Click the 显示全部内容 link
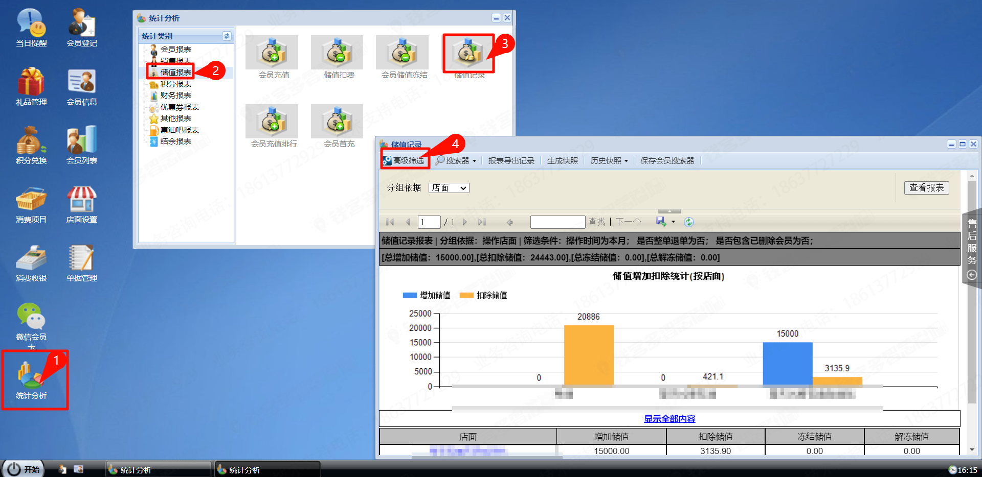The image size is (982, 477). [x=669, y=419]
